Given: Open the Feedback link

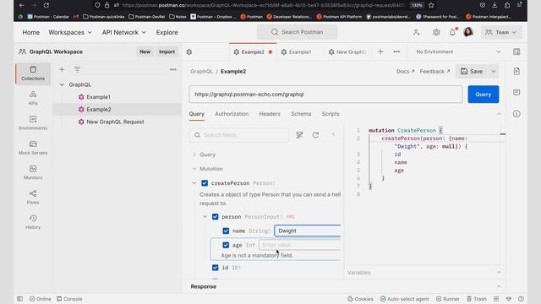Looking at the screenshot, I should [x=434, y=71].
